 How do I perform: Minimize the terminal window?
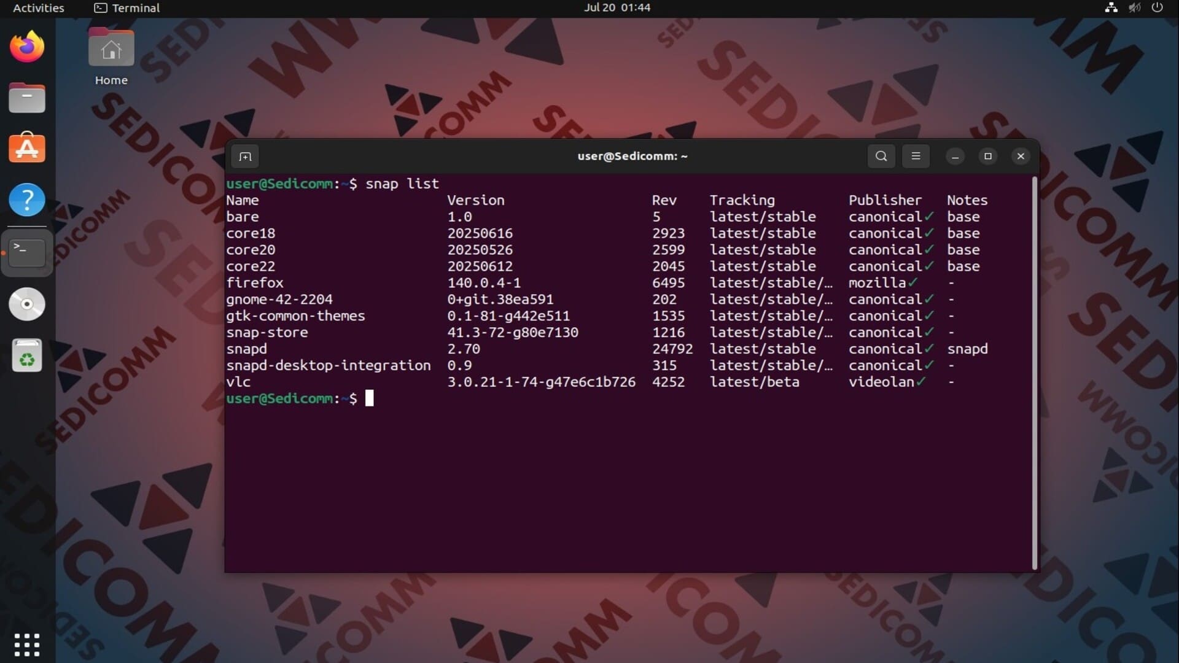click(955, 156)
